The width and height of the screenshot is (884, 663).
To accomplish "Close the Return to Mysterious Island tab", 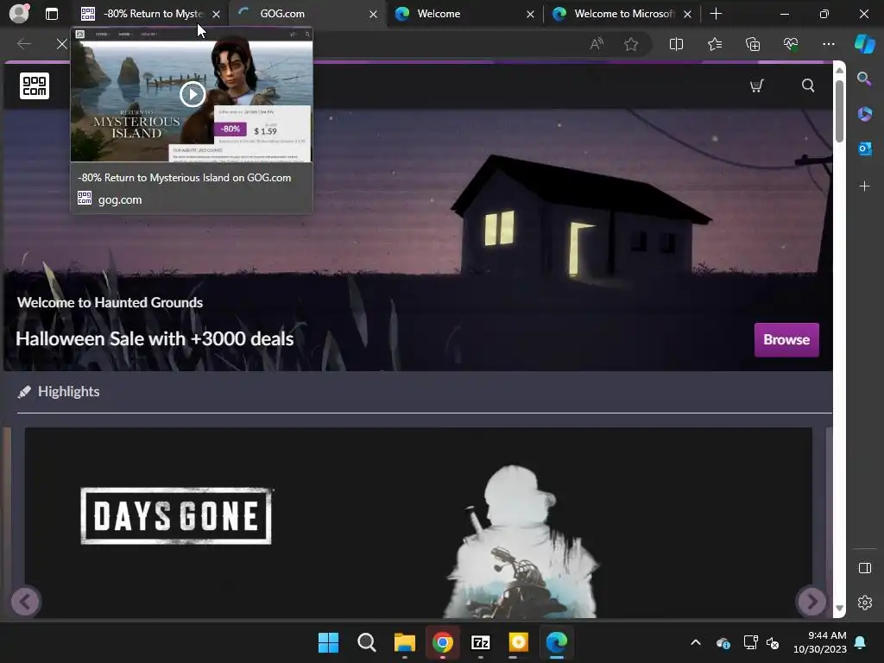I will click(x=216, y=14).
